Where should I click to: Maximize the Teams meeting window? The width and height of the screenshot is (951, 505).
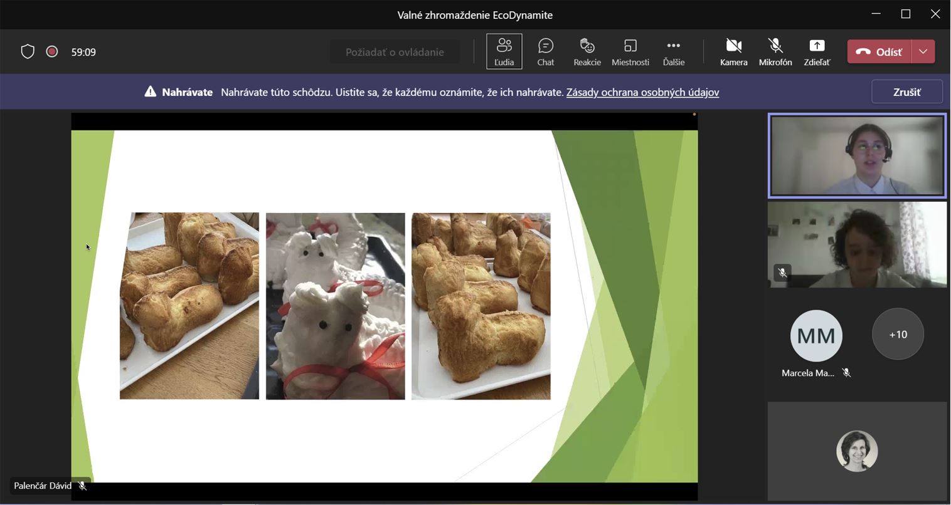coord(906,14)
